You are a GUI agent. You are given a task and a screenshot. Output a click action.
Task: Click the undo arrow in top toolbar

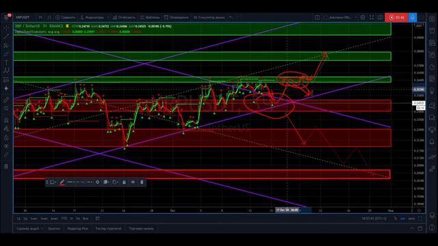231,17
